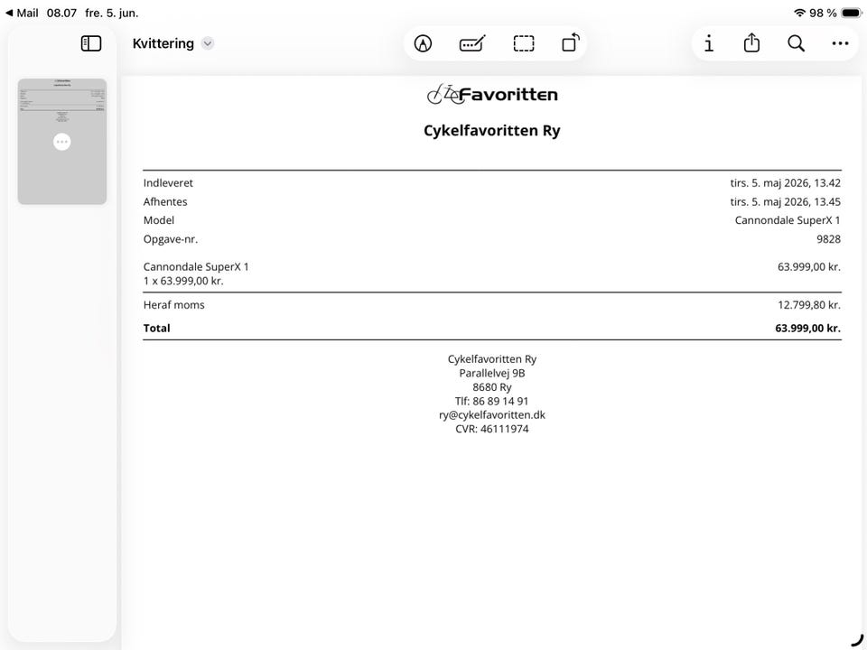The height and width of the screenshot is (650, 867).
Task: Select model value 'Cannondale SuperX 1'
Action: 788,220
